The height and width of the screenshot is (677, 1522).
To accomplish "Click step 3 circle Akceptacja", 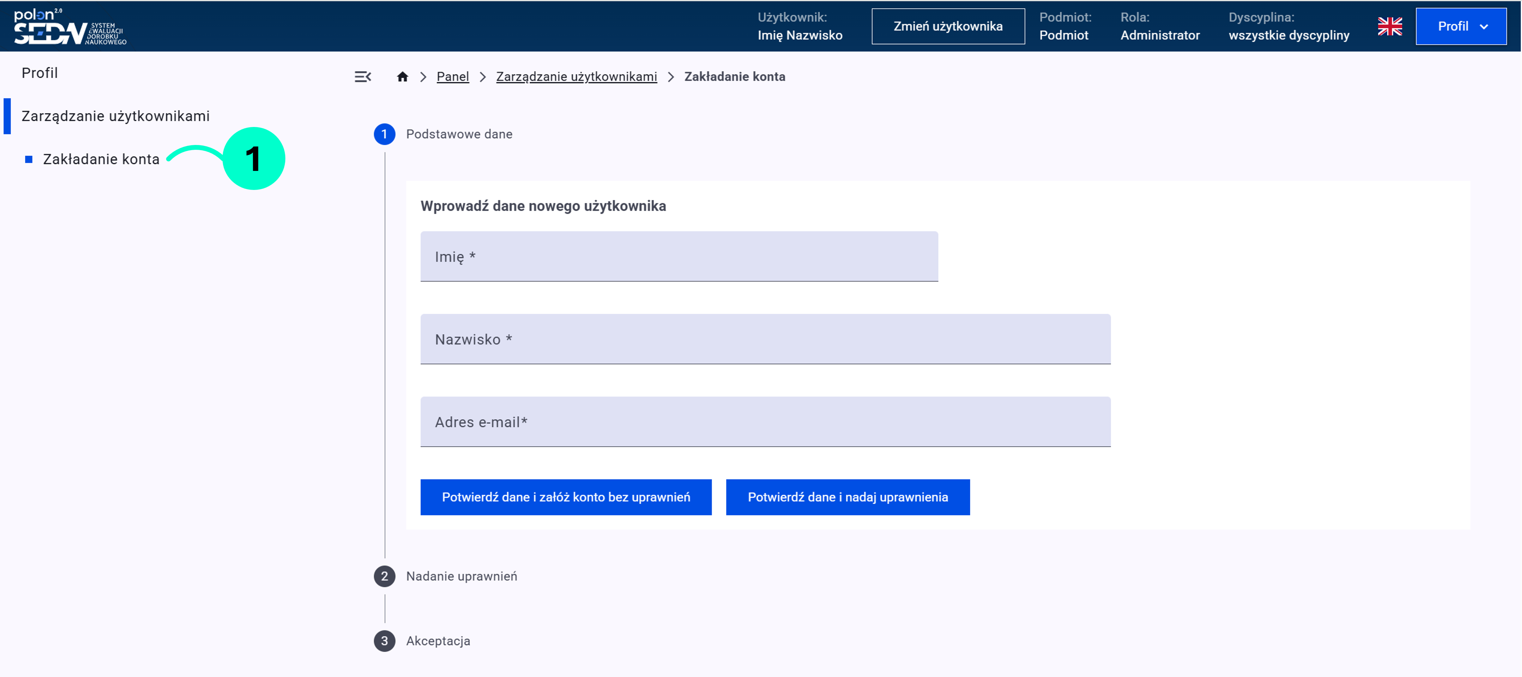I will click(x=384, y=640).
